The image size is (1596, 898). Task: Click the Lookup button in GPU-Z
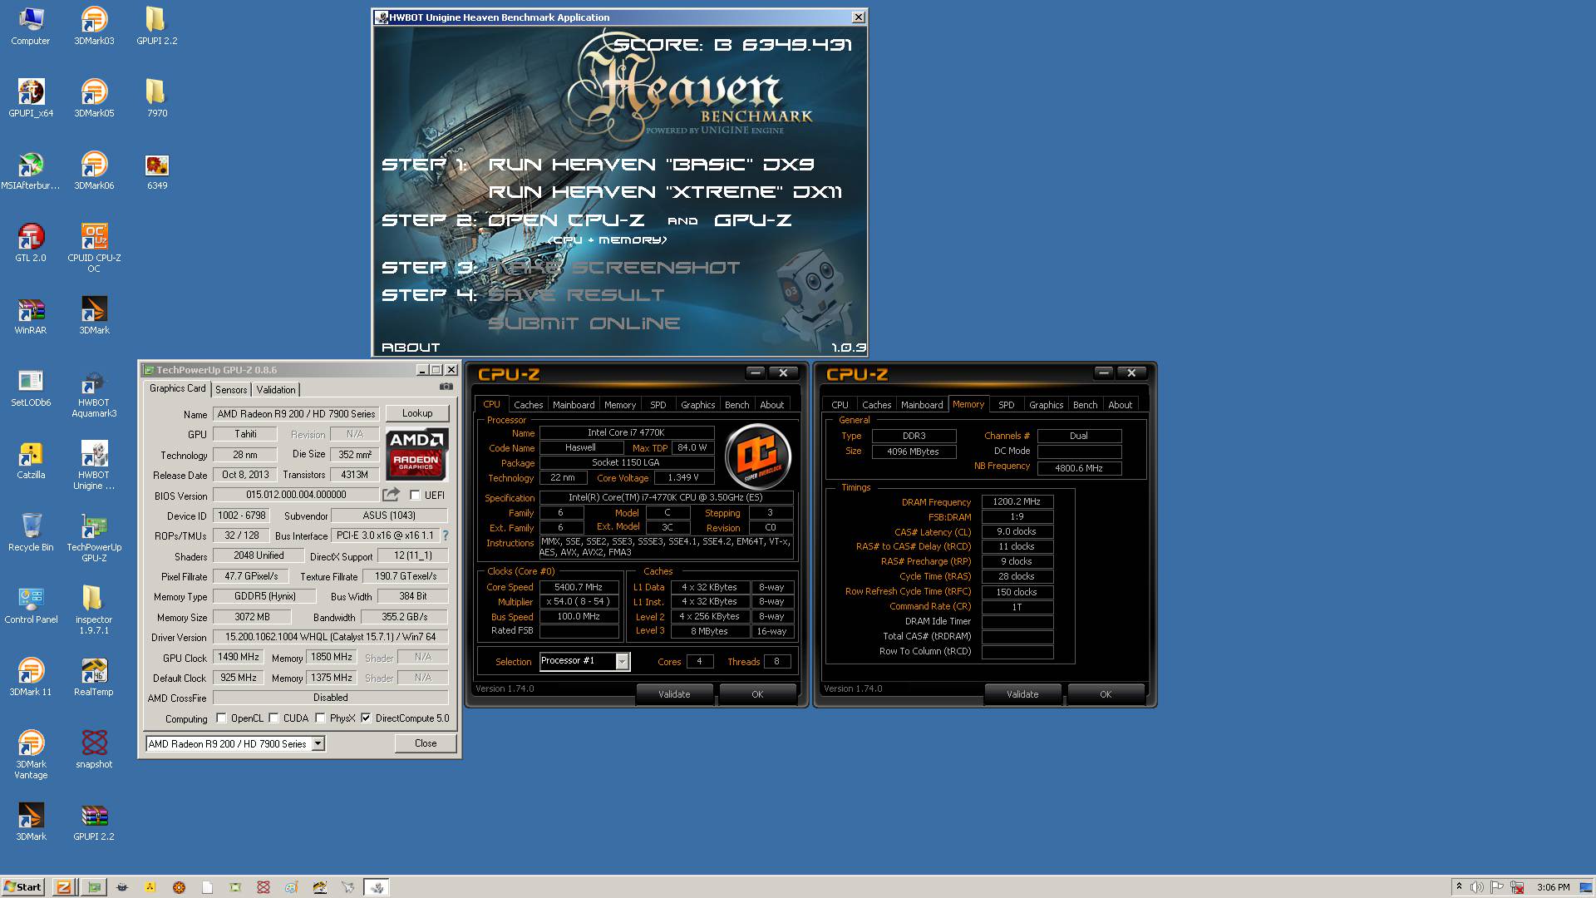tap(417, 413)
